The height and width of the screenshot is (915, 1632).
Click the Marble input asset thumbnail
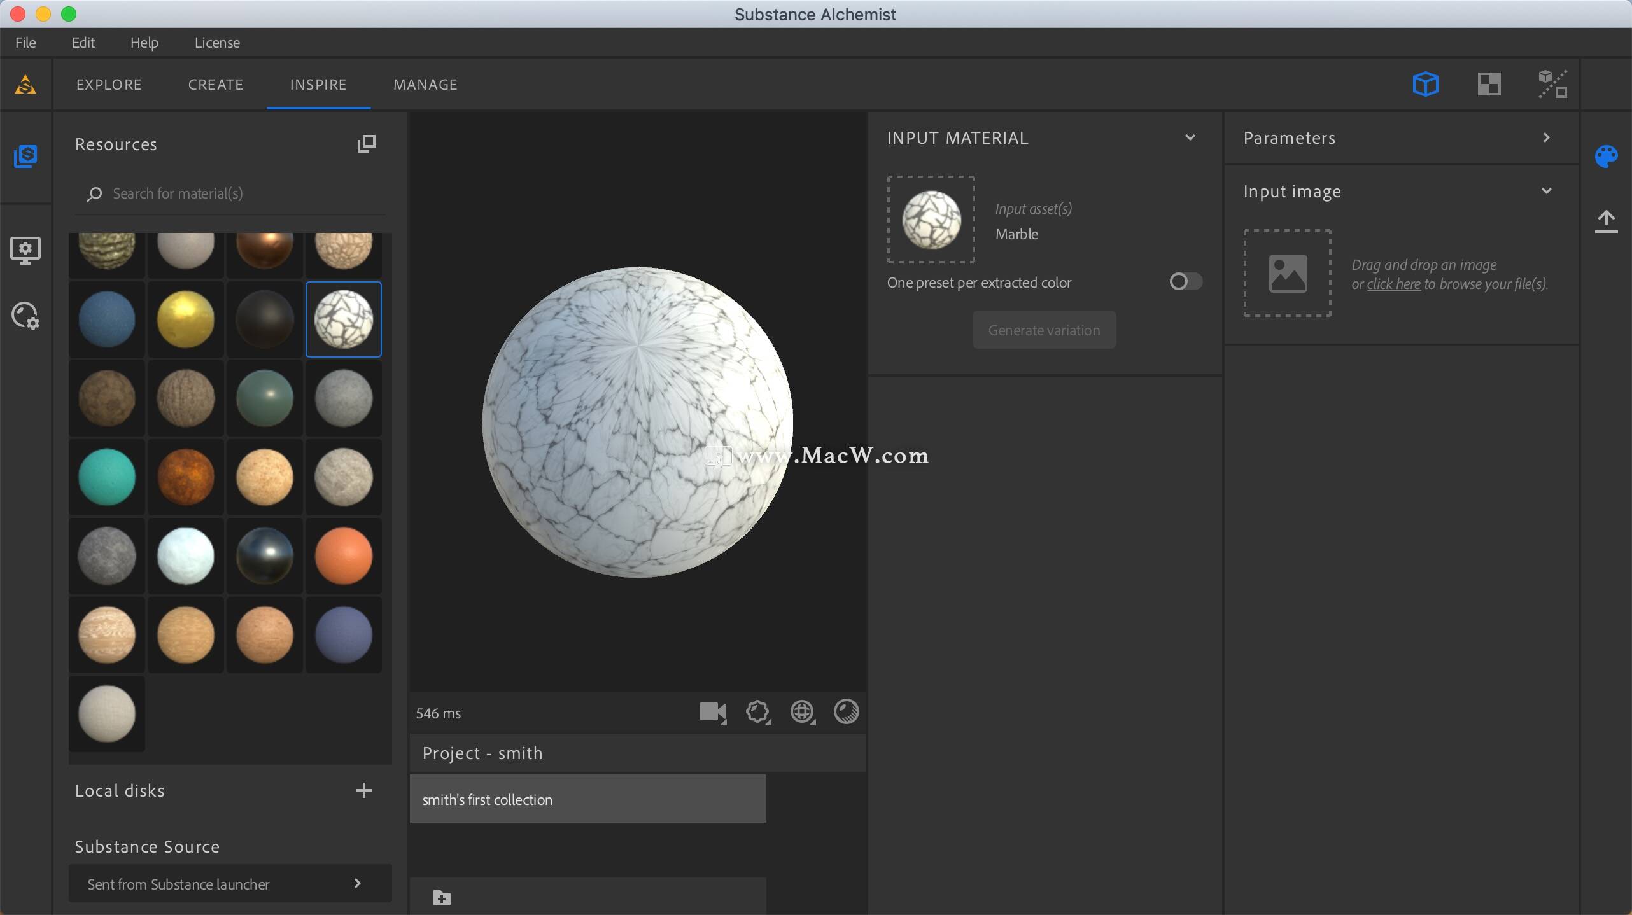pyautogui.click(x=931, y=220)
